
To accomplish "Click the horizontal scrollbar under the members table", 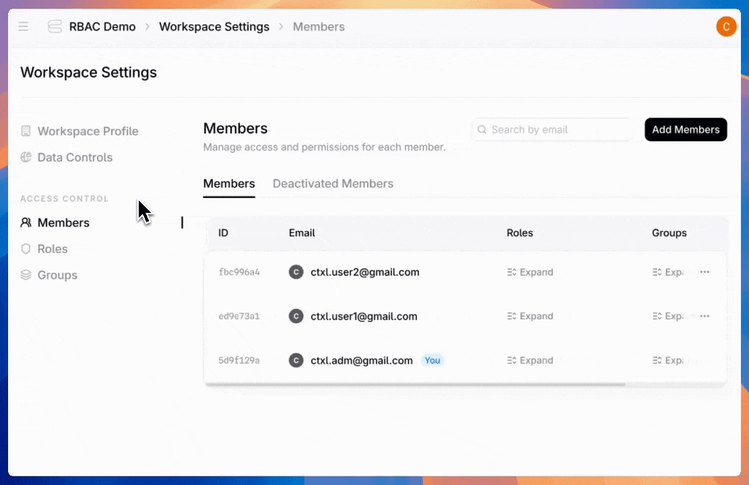I will click(x=414, y=385).
